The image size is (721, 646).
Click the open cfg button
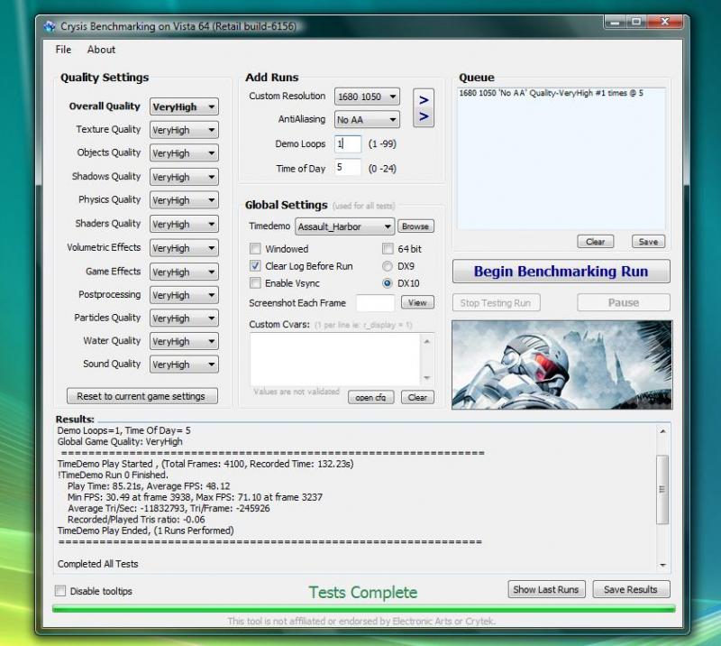click(x=370, y=397)
